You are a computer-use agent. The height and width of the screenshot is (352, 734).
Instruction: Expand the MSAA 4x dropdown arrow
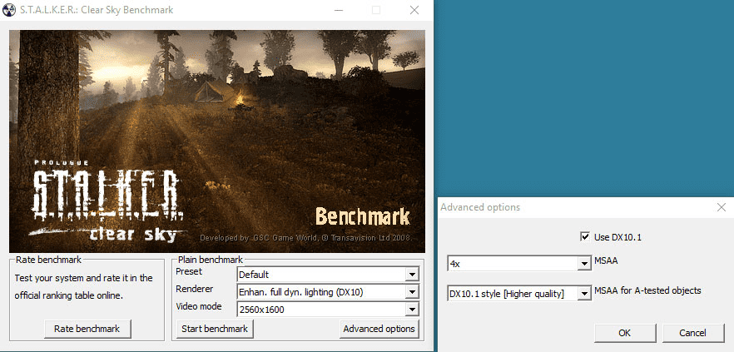click(x=584, y=264)
